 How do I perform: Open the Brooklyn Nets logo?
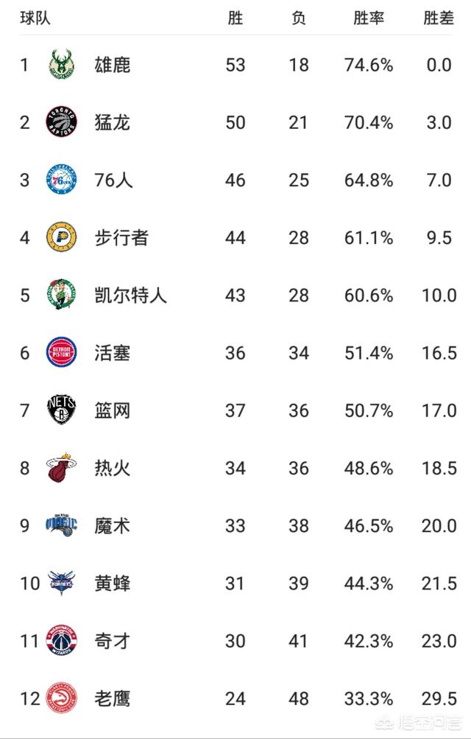tap(62, 410)
